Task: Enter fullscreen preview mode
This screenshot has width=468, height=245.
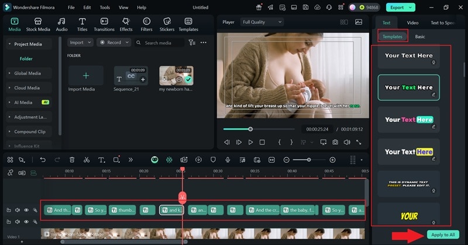Action: pyautogui.click(x=359, y=142)
